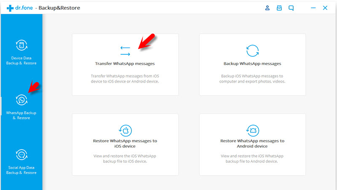Open WhatsApp Backup & Restore label
Screen dimensions: 337x190
tap(21, 115)
